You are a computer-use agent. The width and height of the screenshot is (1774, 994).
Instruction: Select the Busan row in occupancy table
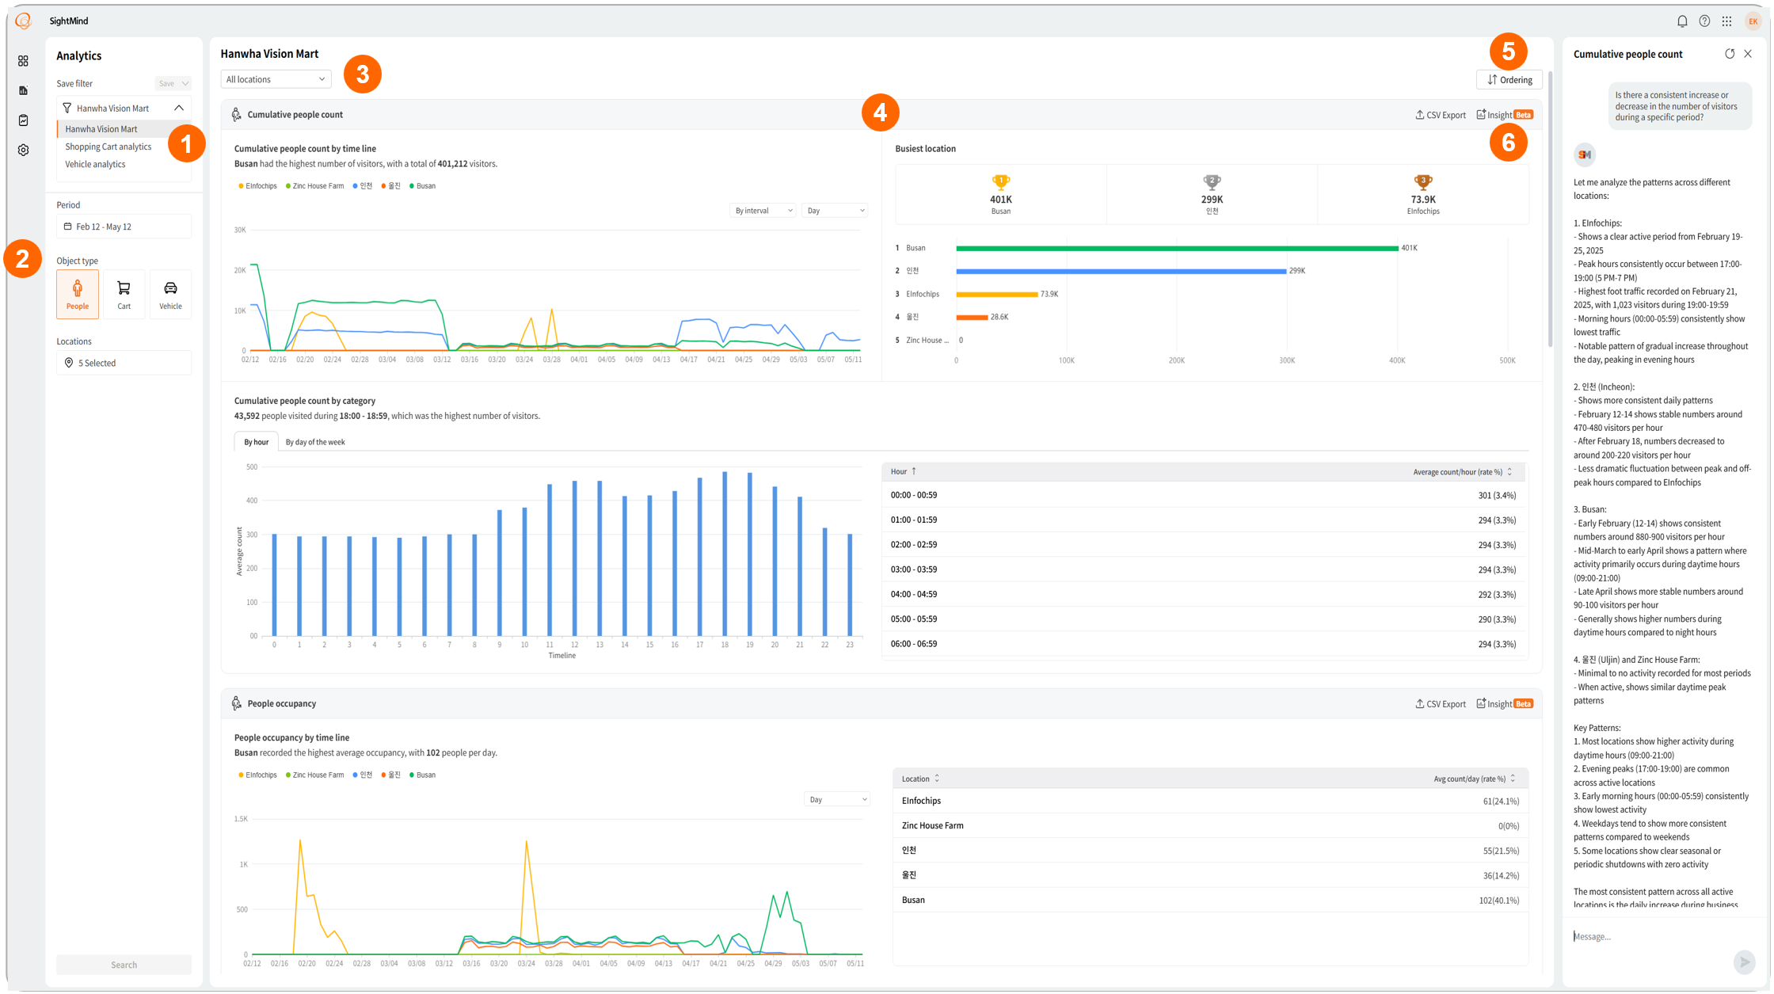click(x=1210, y=900)
